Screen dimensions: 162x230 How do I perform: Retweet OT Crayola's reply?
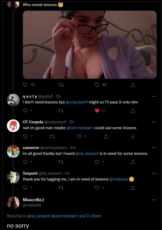tap(52, 136)
